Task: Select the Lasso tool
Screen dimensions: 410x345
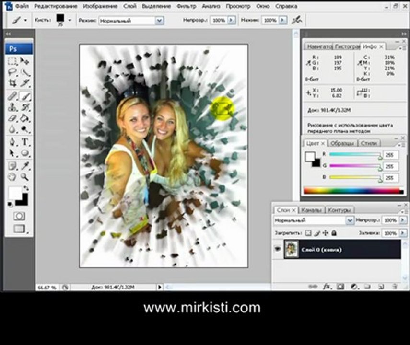Action: pos(12,72)
